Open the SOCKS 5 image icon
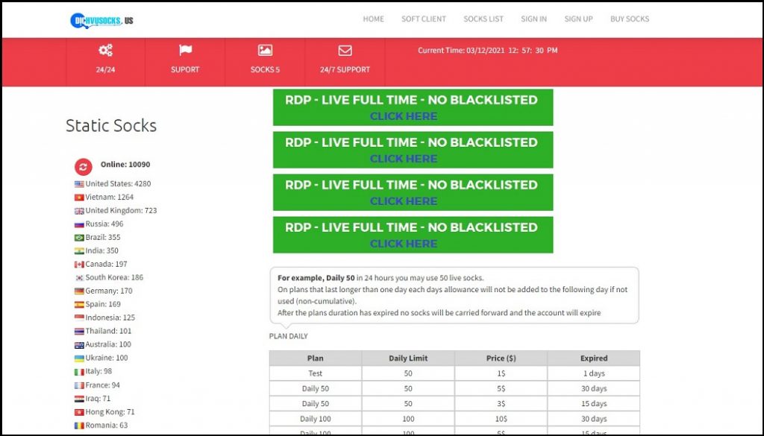The width and height of the screenshot is (764, 436). pyautogui.click(x=265, y=50)
